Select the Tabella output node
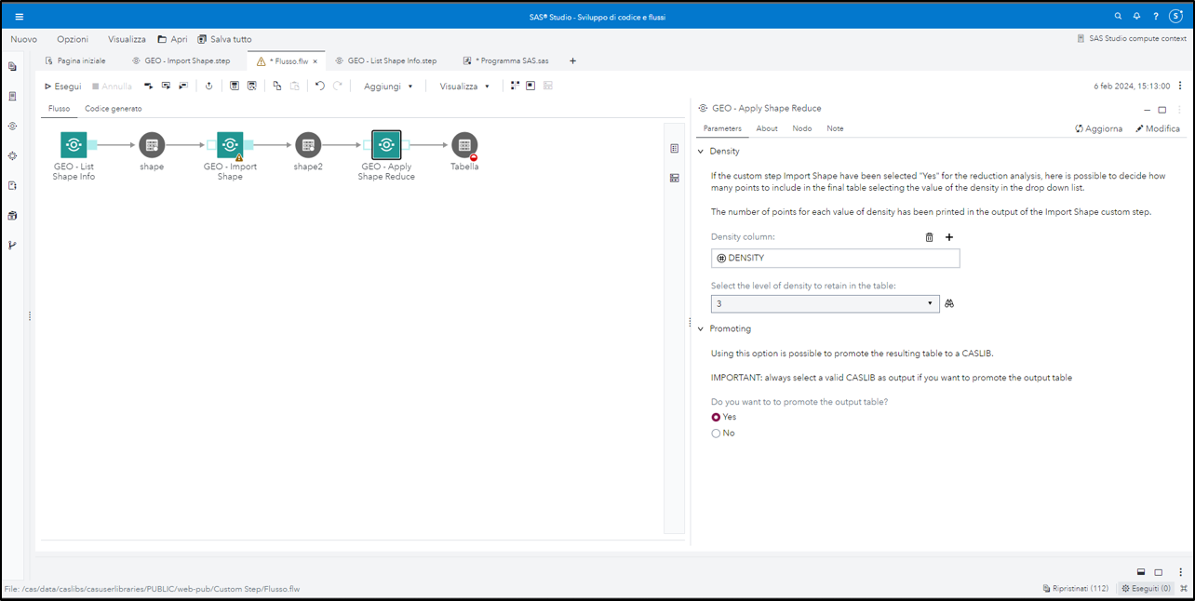This screenshot has width=1195, height=601. [x=464, y=145]
